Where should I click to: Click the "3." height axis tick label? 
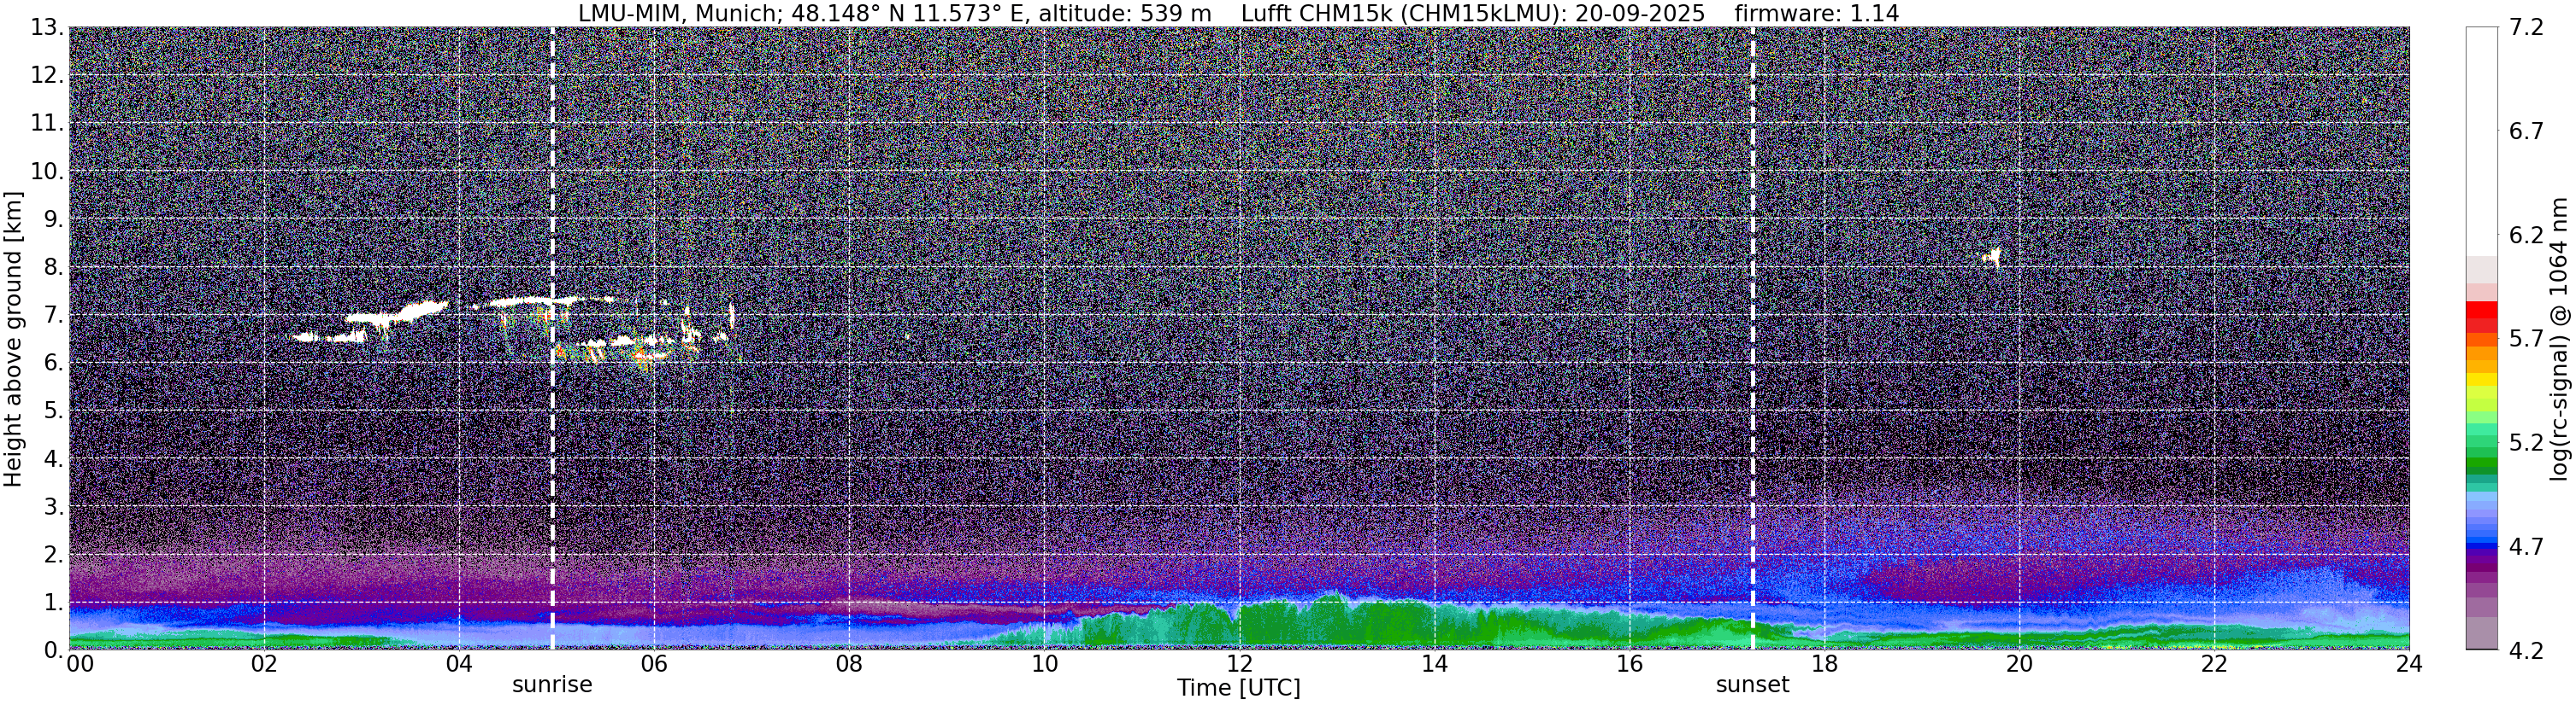click(x=53, y=506)
